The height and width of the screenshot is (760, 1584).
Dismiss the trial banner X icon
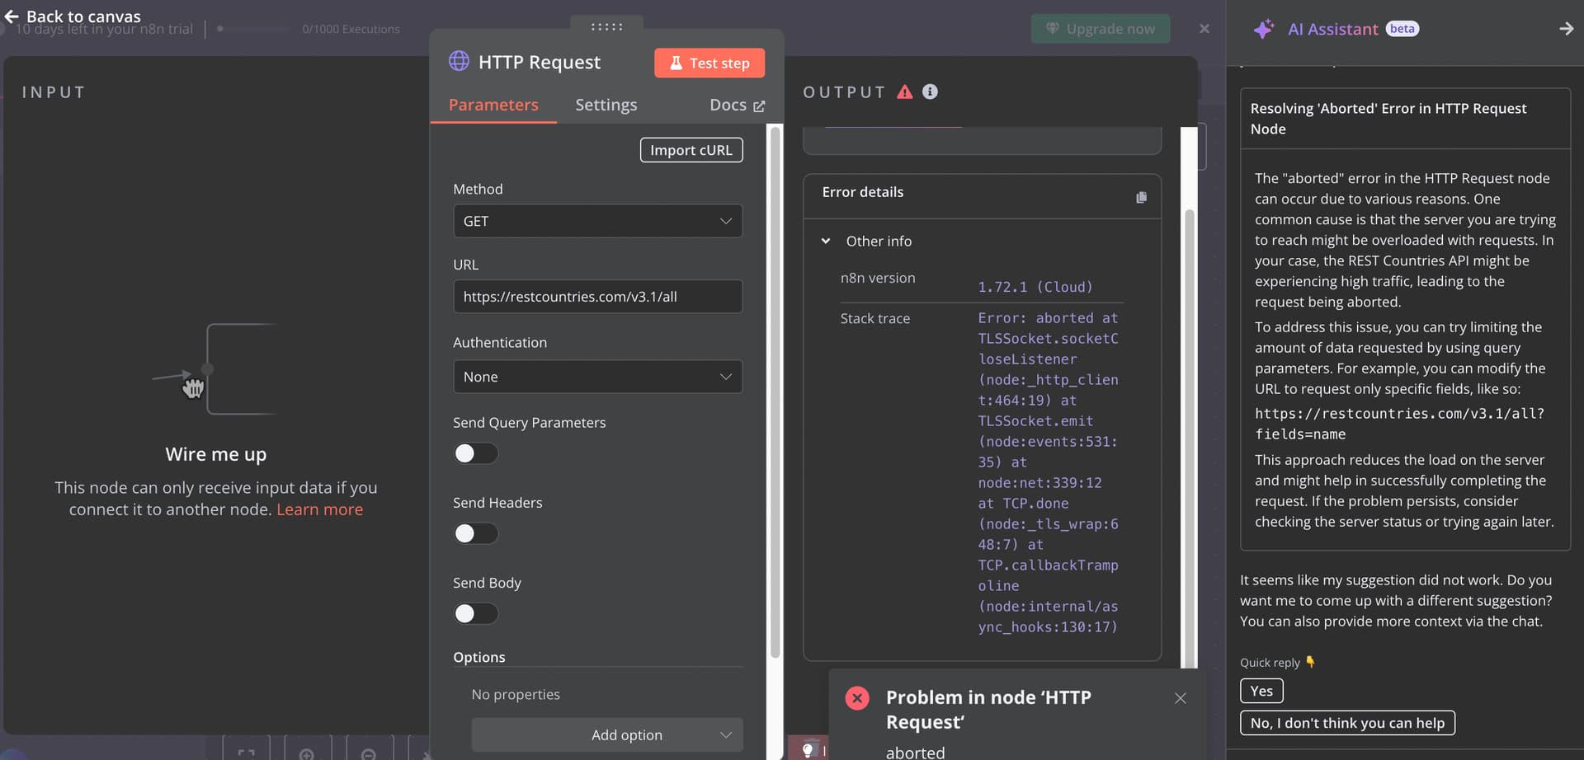tap(1204, 29)
